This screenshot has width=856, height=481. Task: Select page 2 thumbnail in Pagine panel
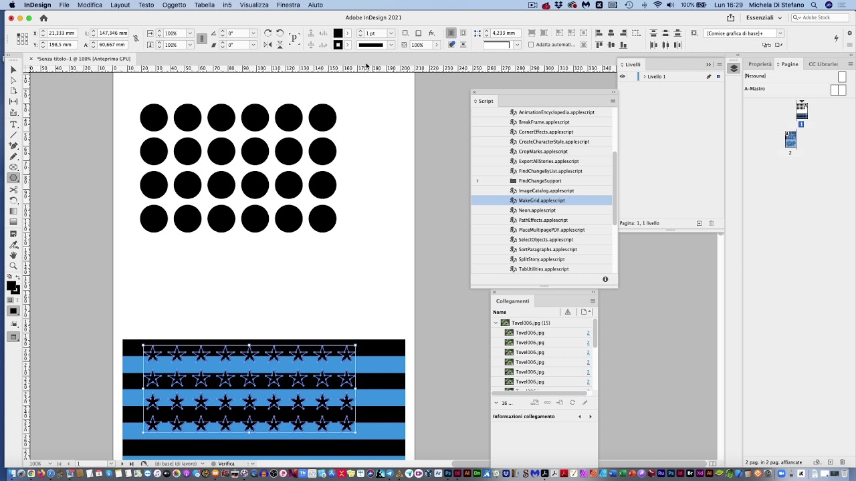click(x=790, y=139)
